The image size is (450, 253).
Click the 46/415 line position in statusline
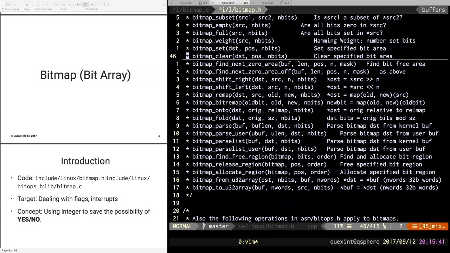click(x=369, y=227)
